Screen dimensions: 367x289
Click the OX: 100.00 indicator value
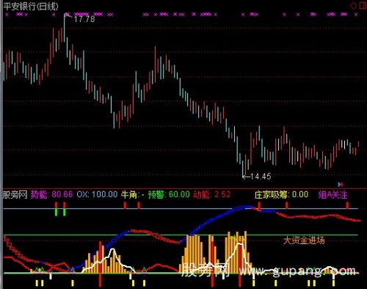click(97, 195)
